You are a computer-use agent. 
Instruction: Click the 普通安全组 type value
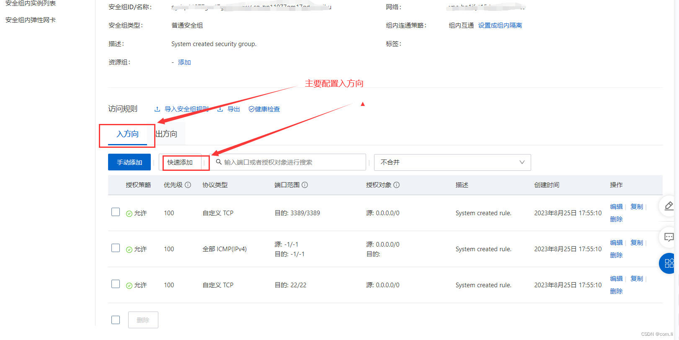(x=187, y=26)
